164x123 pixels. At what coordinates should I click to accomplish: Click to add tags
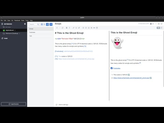[x=64, y=105]
